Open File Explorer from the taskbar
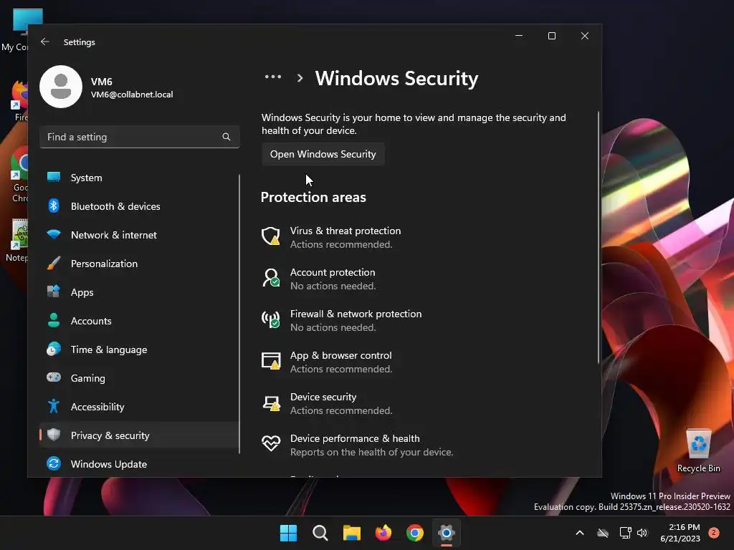Image resolution: width=734 pixels, height=550 pixels. point(351,533)
